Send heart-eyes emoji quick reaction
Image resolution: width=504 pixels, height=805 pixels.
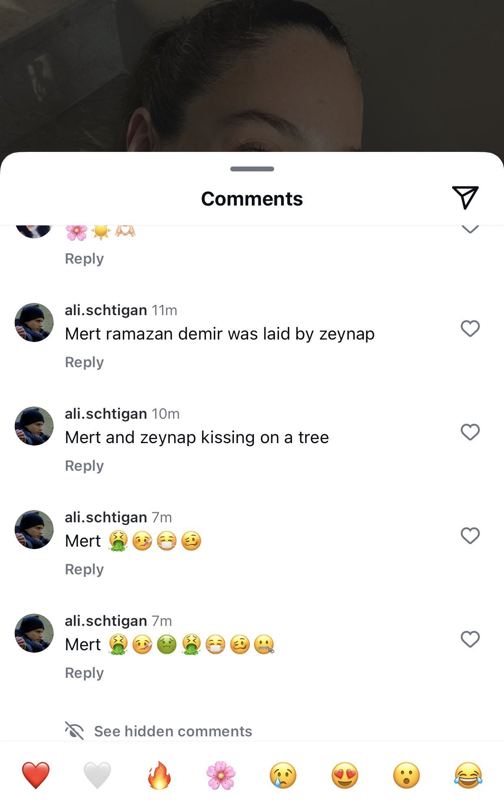[x=345, y=775]
